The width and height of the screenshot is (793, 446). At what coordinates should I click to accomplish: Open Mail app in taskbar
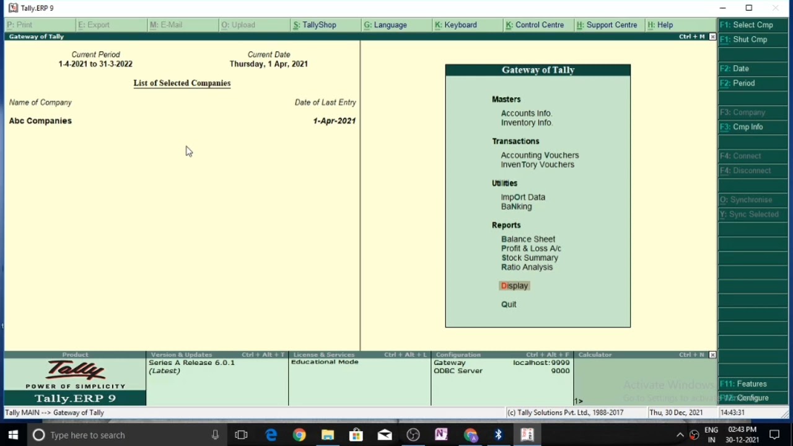pyautogui.click(x=385, y=435)
